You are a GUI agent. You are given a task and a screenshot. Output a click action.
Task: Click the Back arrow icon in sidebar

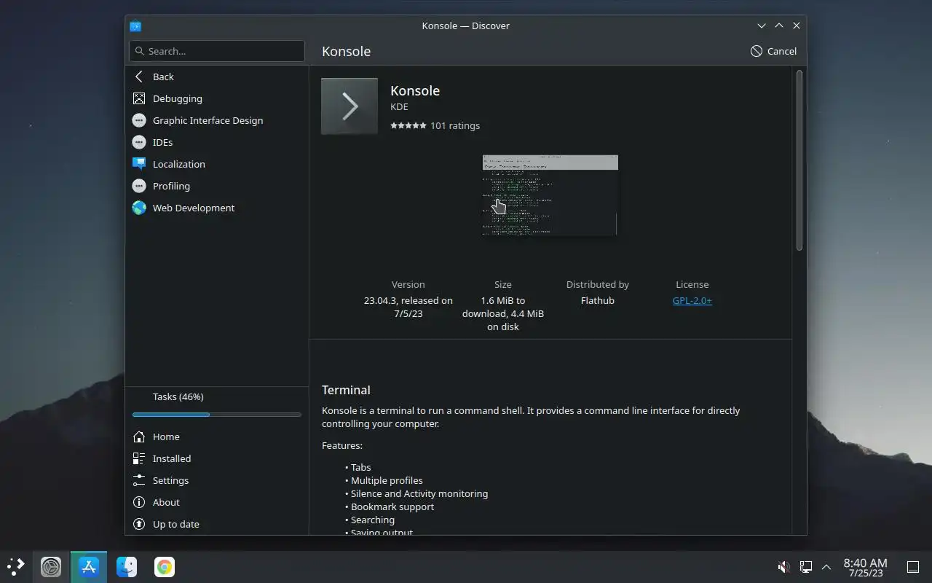click(139, 77)
